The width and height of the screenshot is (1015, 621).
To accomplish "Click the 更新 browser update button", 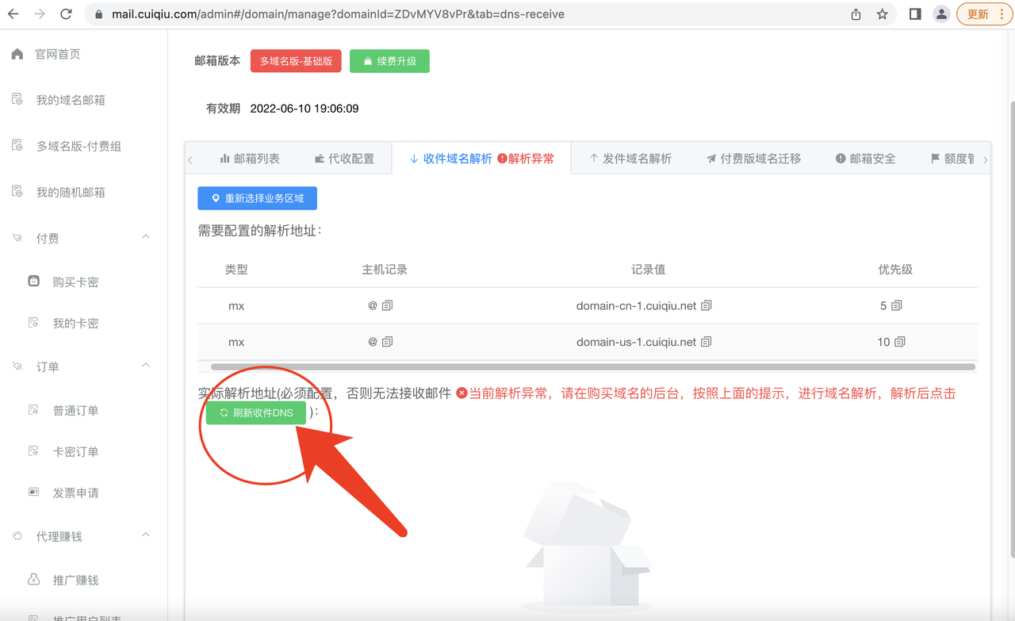I will (x=983, y=14).
